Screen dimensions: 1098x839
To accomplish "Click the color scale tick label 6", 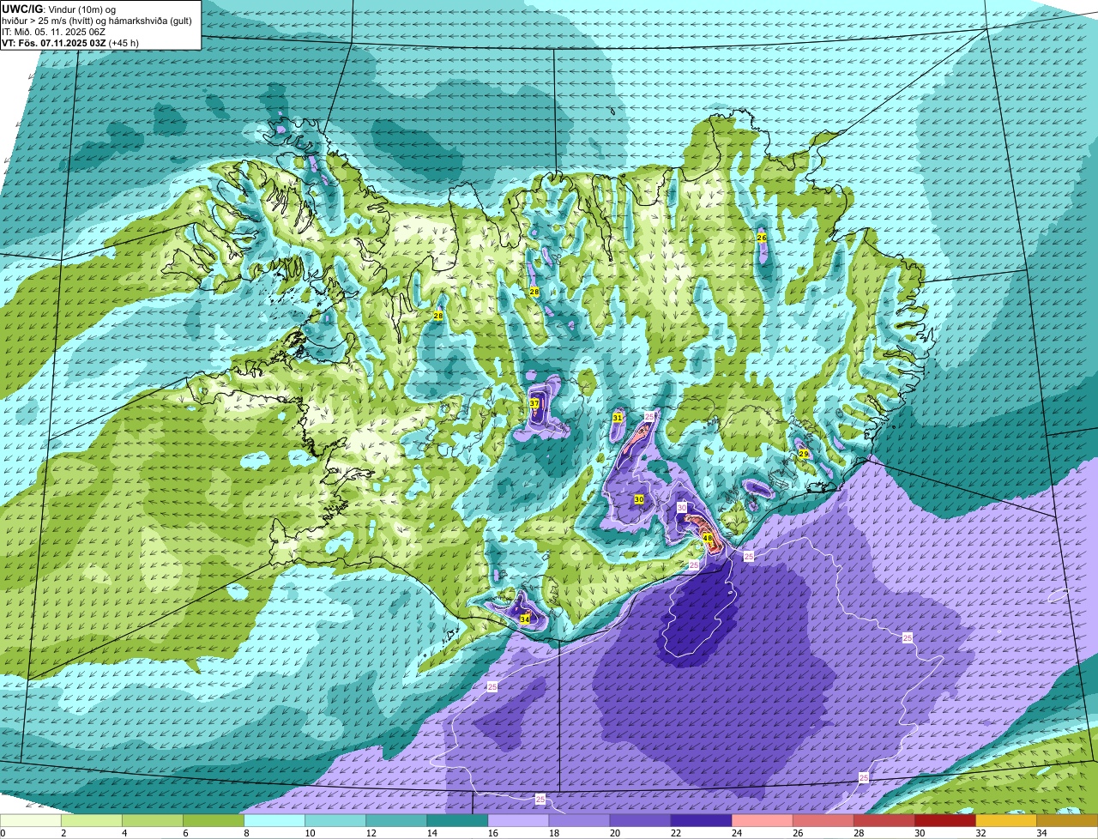I will point(185,833).
